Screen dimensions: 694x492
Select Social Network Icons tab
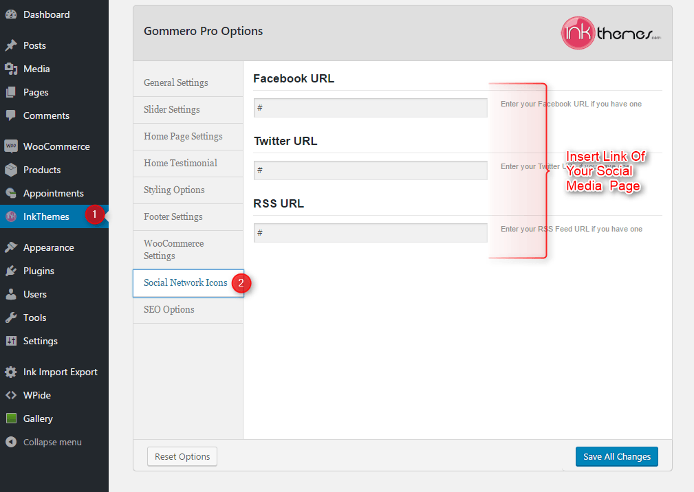point(188,283)
